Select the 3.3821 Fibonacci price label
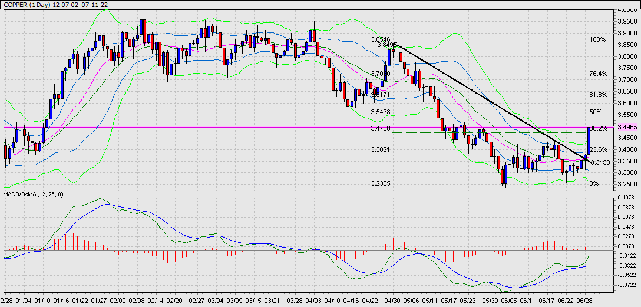641x307 pixels. (381, 149)
